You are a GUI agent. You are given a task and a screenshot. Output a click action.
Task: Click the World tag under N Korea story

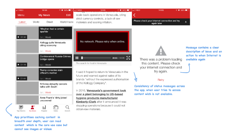pyautogui.click(x=48, y=93)
